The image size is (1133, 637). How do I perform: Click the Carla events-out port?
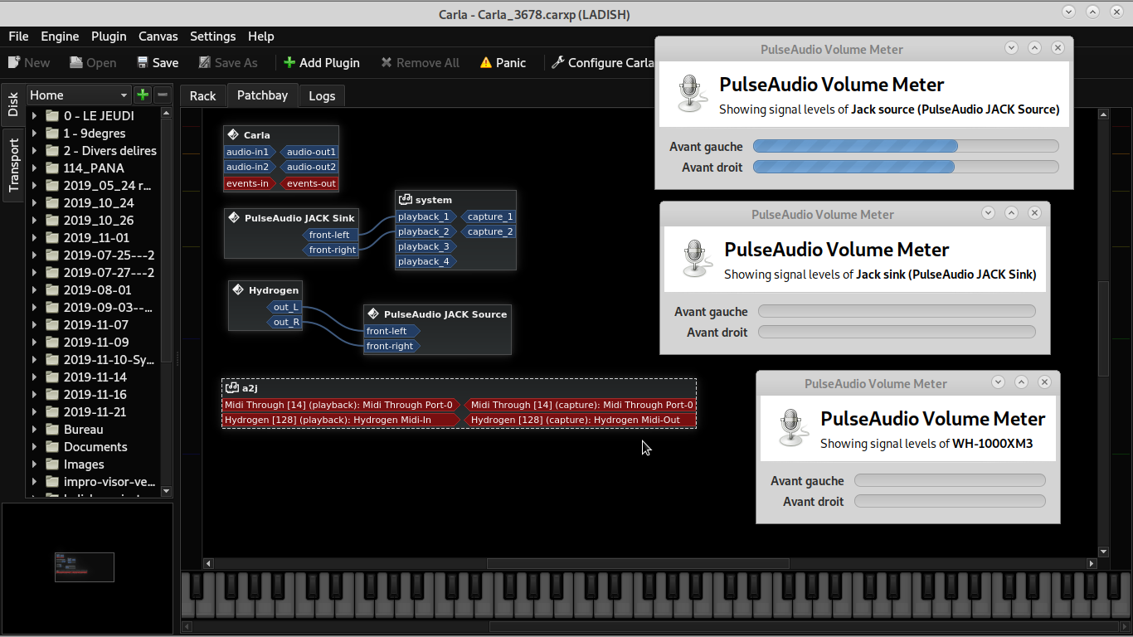pos(310,183)
